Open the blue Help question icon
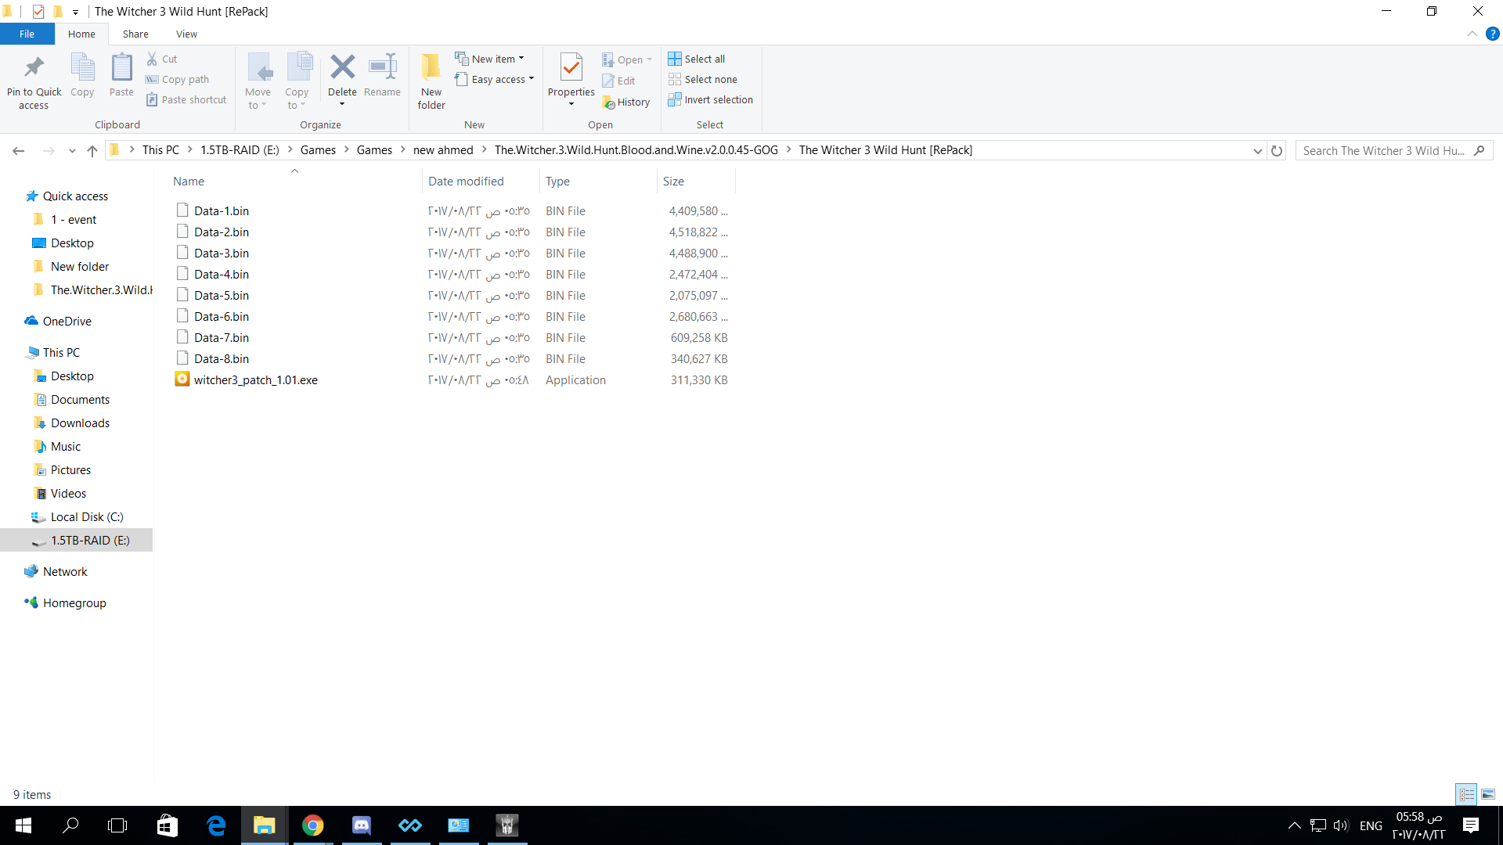1503x845 pixels. pos(1492,34)
